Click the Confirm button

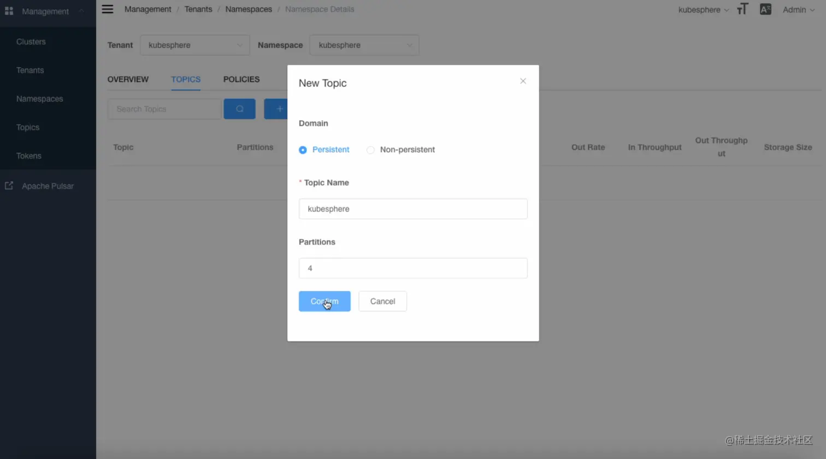pyautogui.click(x=324, y=301)
